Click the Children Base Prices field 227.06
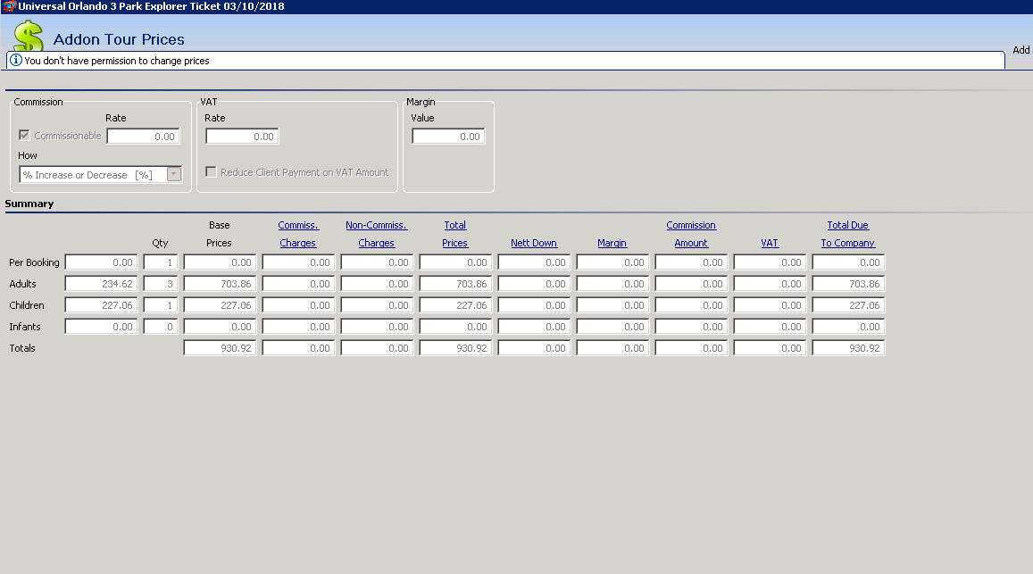Viewport: 1033px width, 574px height. point(220,305)
